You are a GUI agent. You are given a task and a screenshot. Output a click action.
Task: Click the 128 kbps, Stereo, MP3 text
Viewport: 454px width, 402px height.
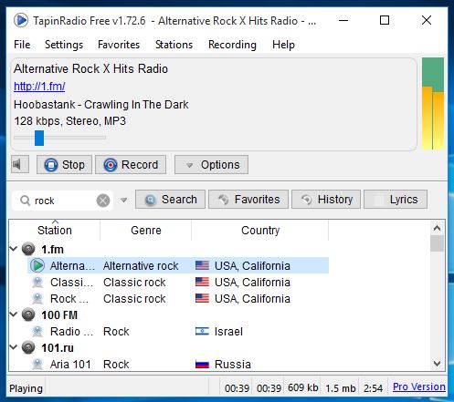click(69, 121)
